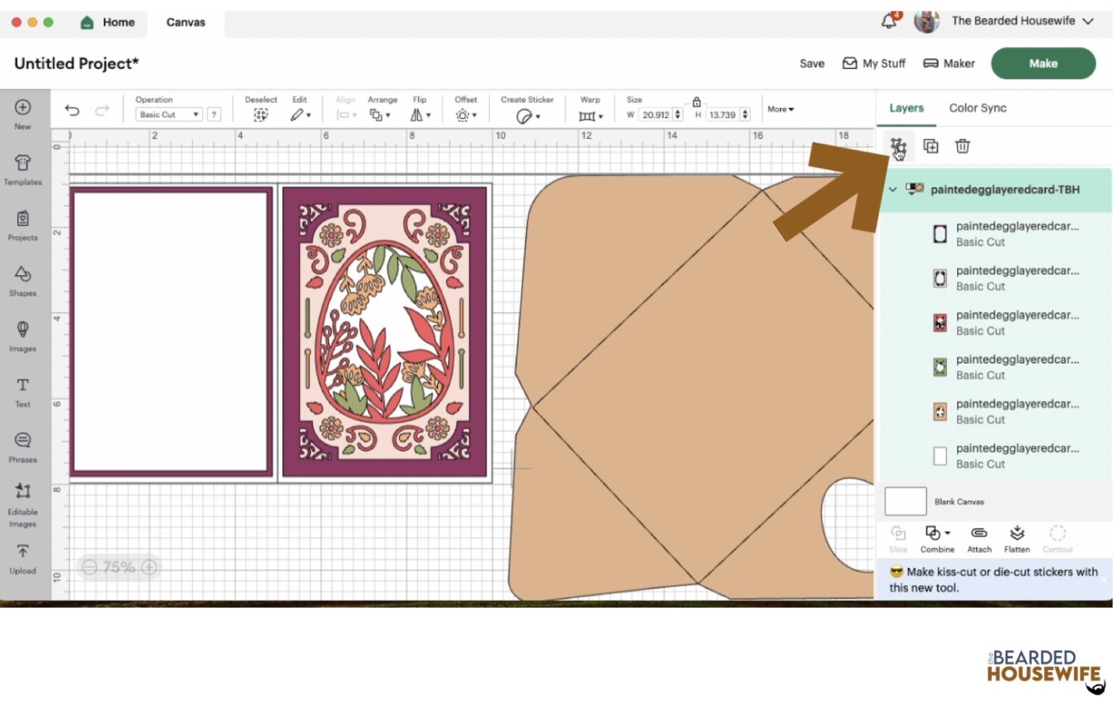Collapse the paintedegglayeredcard-TBH group

[893, 189]
